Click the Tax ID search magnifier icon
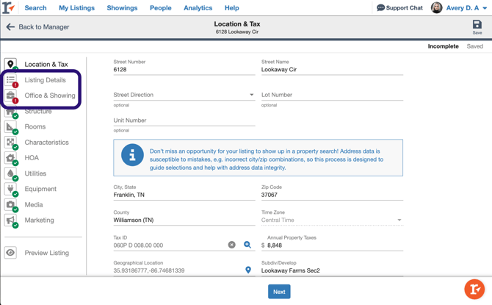Screen dimensions: 492x305 pos(247,245)
